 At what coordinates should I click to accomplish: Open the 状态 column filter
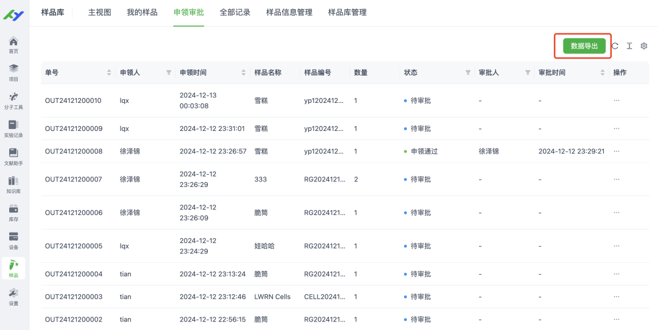tap(468, 72)
